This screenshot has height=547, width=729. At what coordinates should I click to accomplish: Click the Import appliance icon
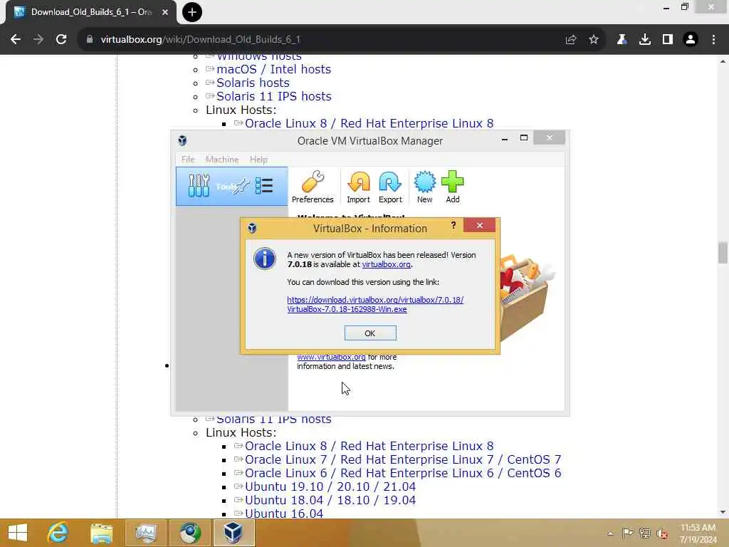(359, 187)
